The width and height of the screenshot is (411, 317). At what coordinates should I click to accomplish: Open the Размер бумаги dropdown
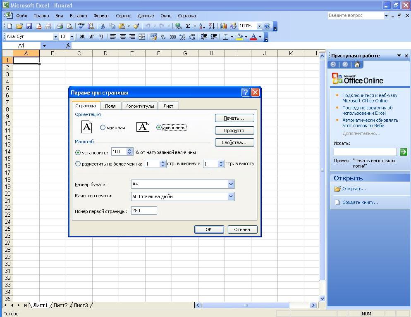click(231, 184)
